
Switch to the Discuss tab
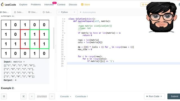[x=33, y=12]
